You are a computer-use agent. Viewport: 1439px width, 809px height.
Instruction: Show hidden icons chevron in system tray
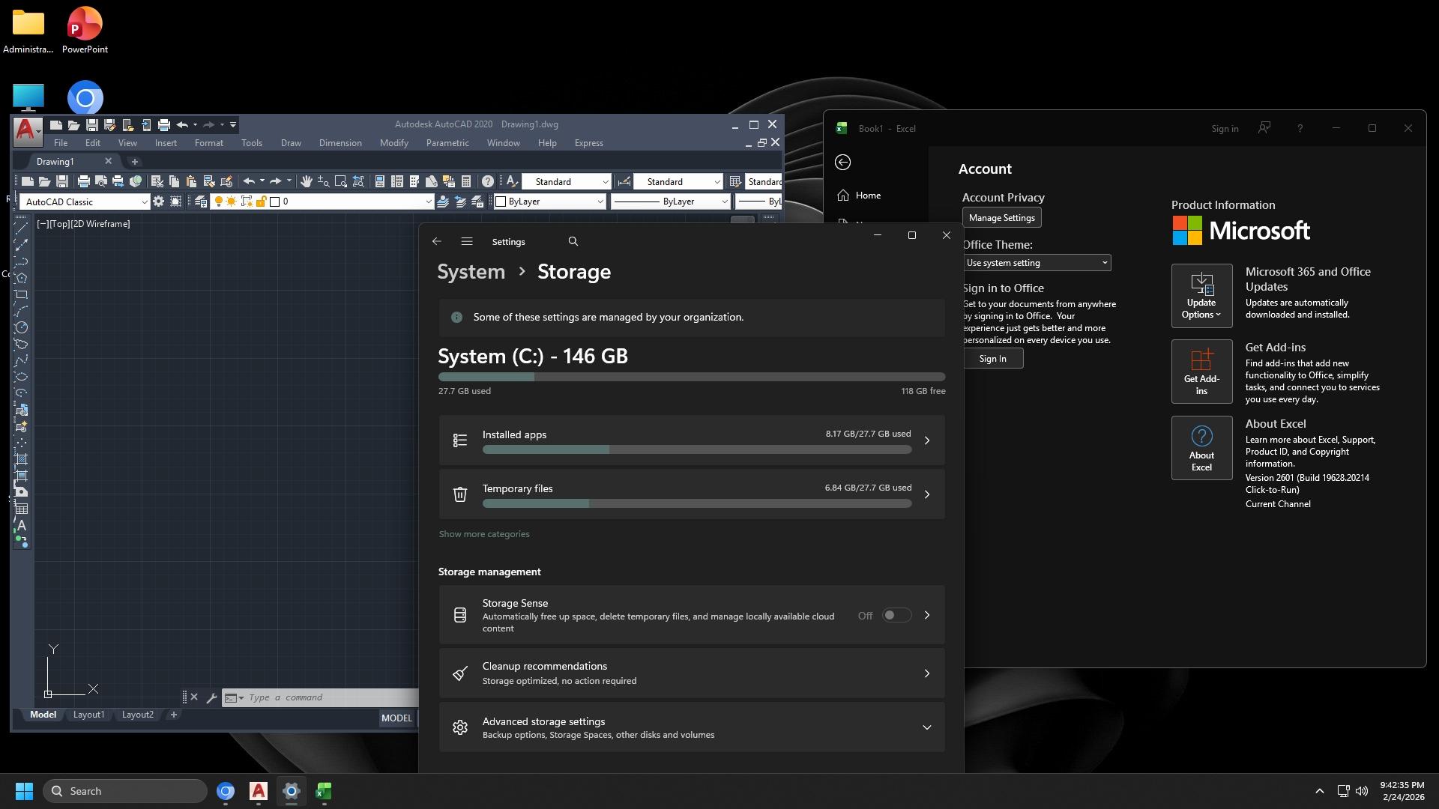(x=1320, y=791)
